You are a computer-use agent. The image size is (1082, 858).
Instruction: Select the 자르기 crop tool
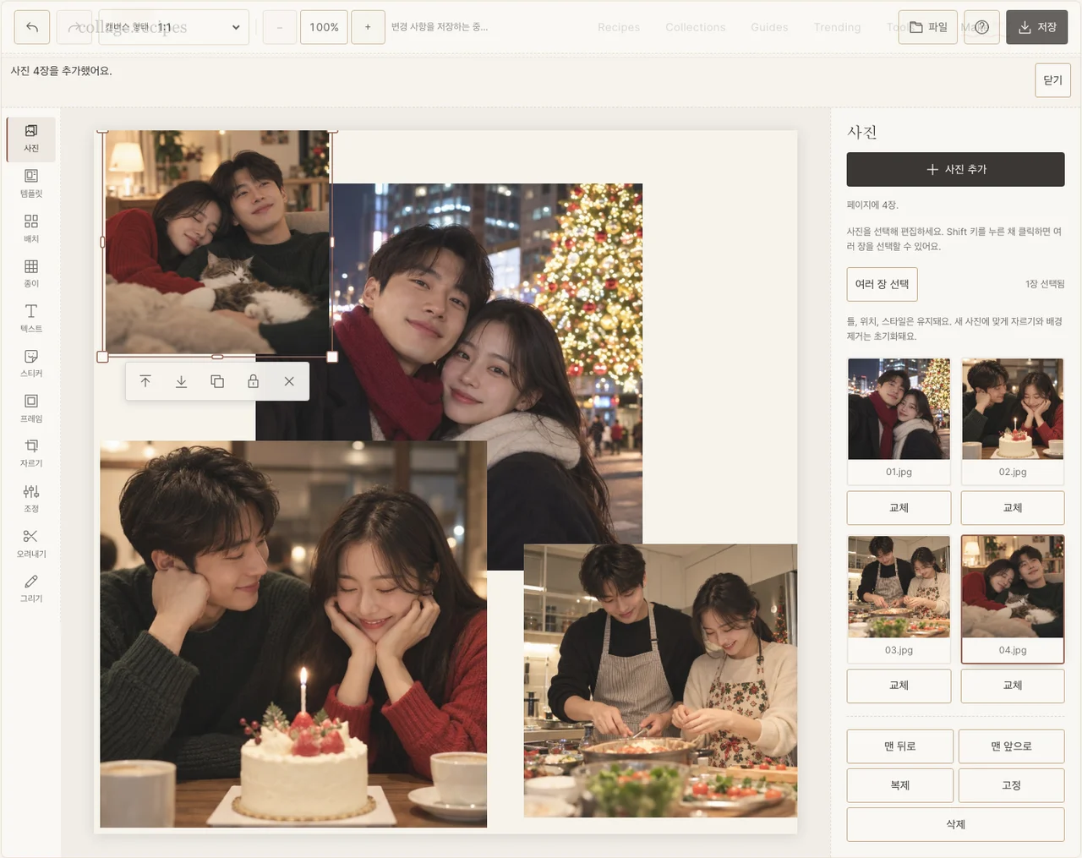coord(31,453)
